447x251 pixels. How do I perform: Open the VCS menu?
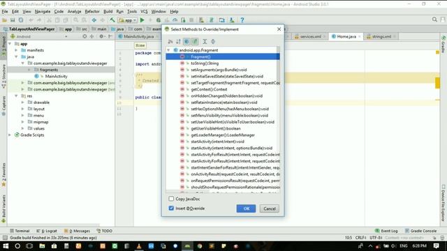click(x=144, y=11)
